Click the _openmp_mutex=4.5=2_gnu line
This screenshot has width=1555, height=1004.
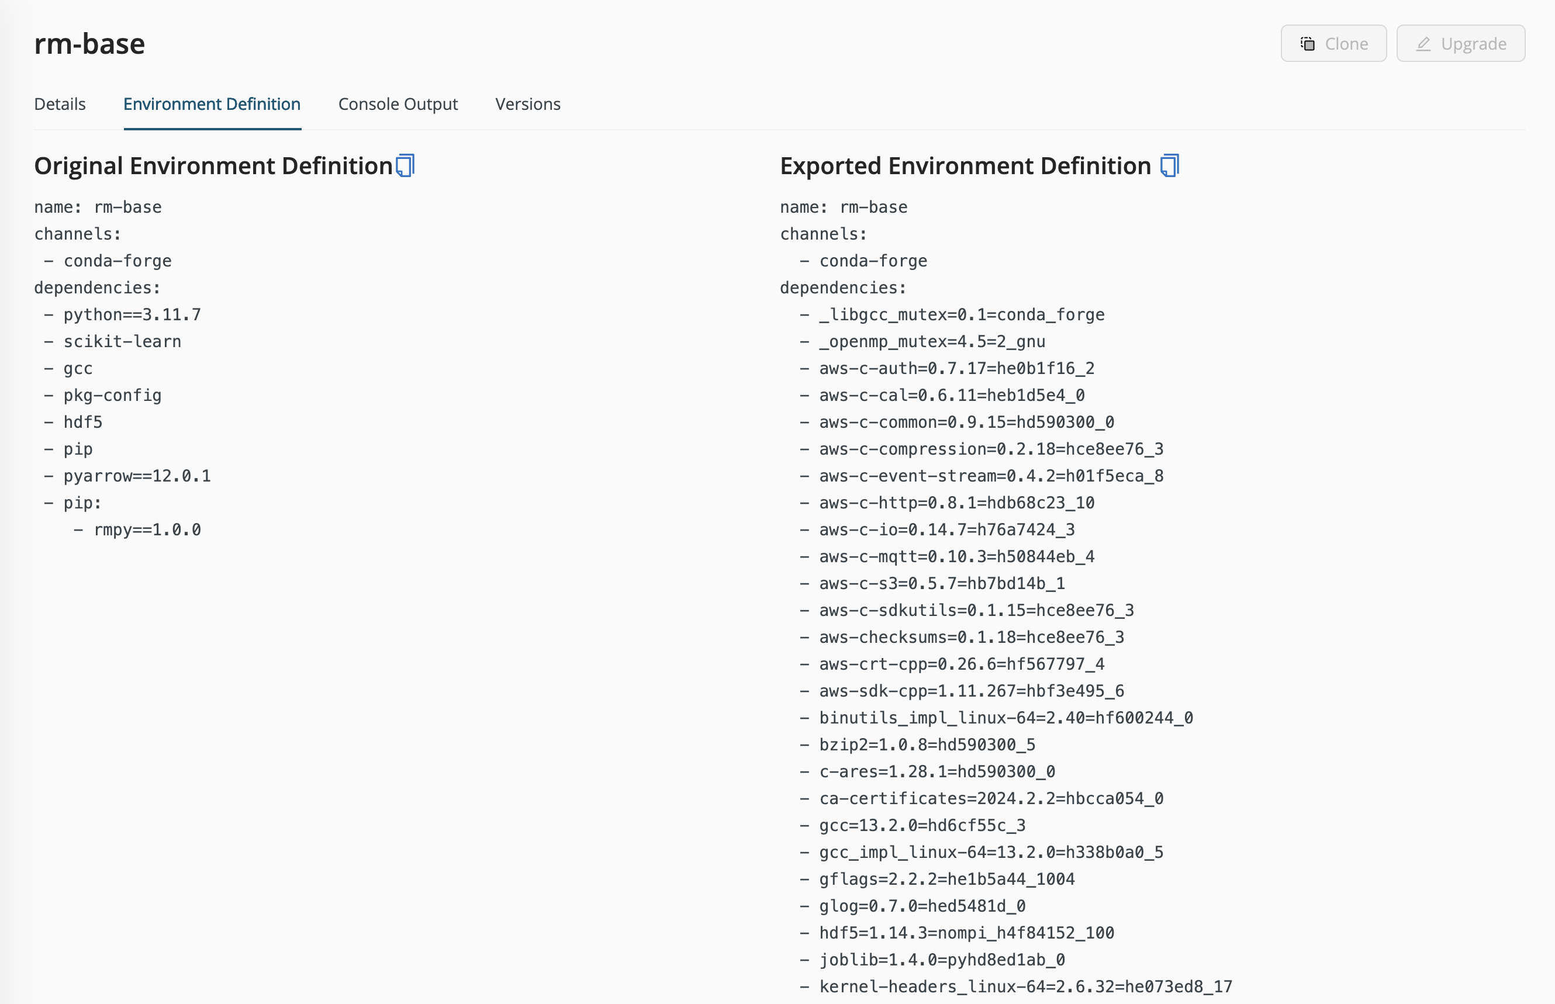tap(922, 342)
